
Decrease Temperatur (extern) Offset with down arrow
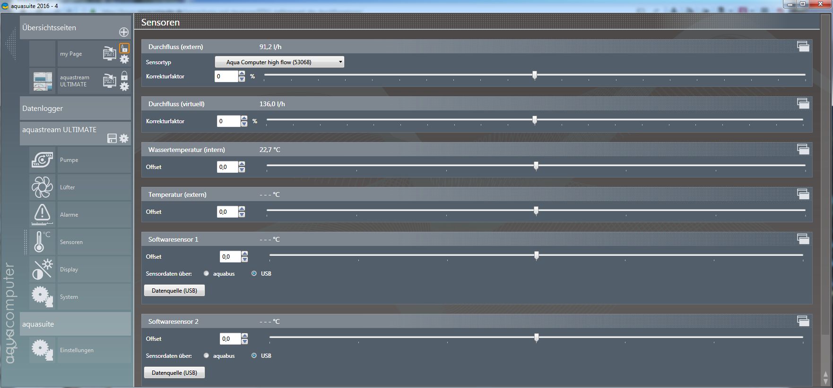(242, 215)
